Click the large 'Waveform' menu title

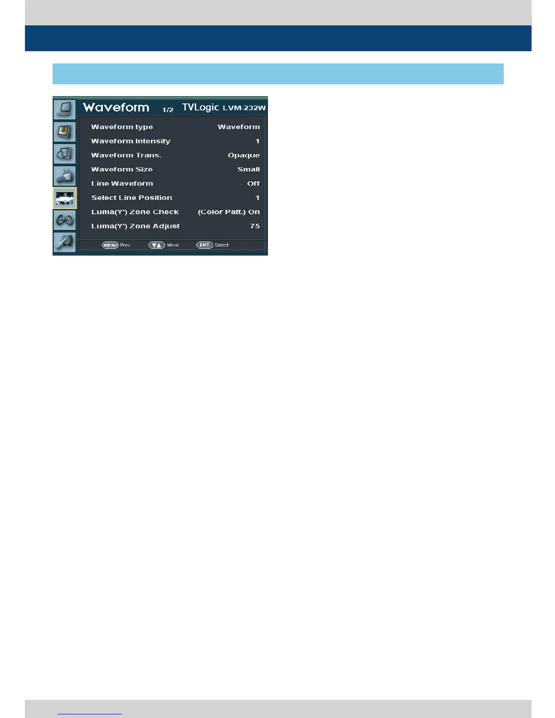[116, 107]
